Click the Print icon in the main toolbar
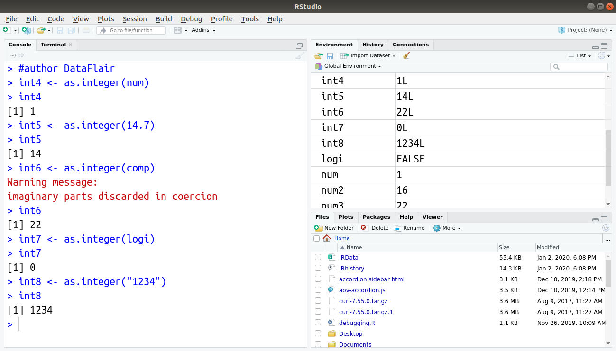This screenshot has width=616, height=351. click(x=86, y=30)
